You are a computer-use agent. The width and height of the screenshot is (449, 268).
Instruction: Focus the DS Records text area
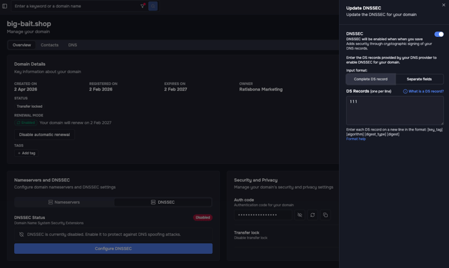coord(395,111)
